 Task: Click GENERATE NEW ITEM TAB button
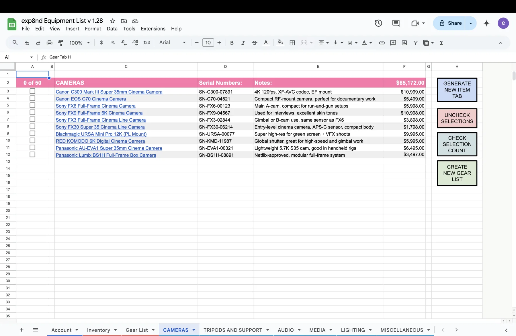pos(457,90)
